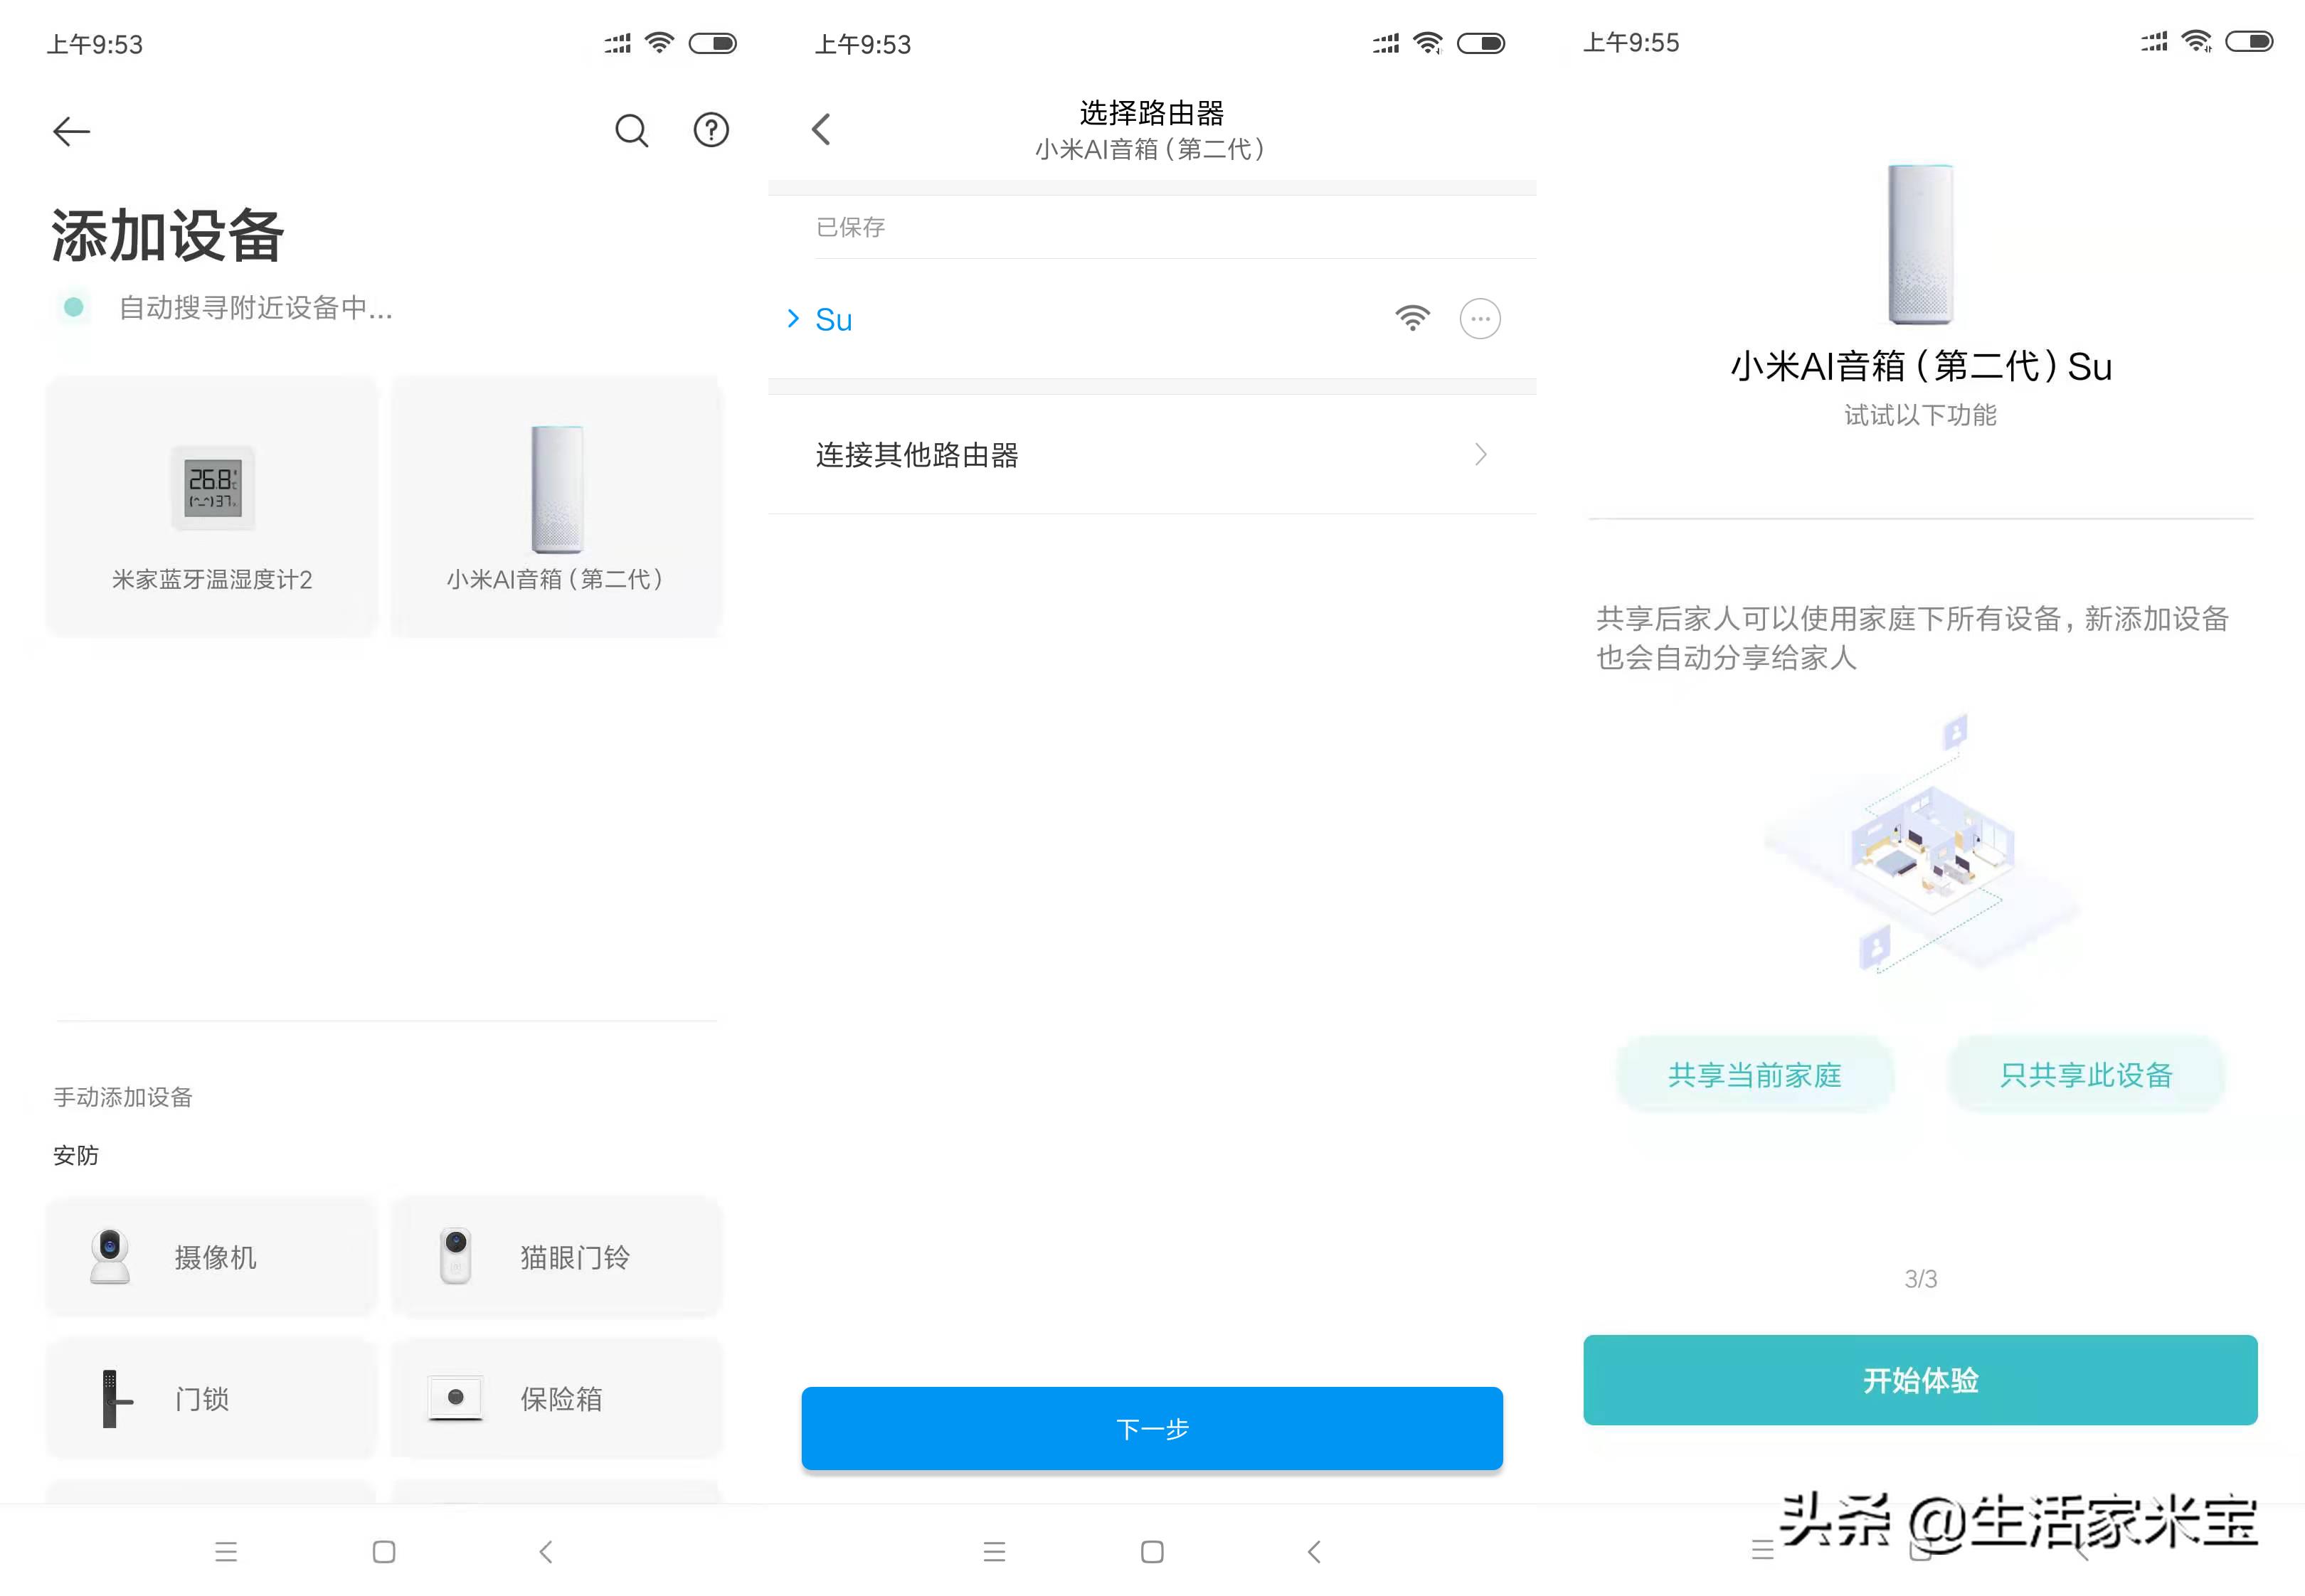Tap 开始体验 to start using the speaker
The width and height of the screenshot is (2305, 1596).
pos(1918,1380)
